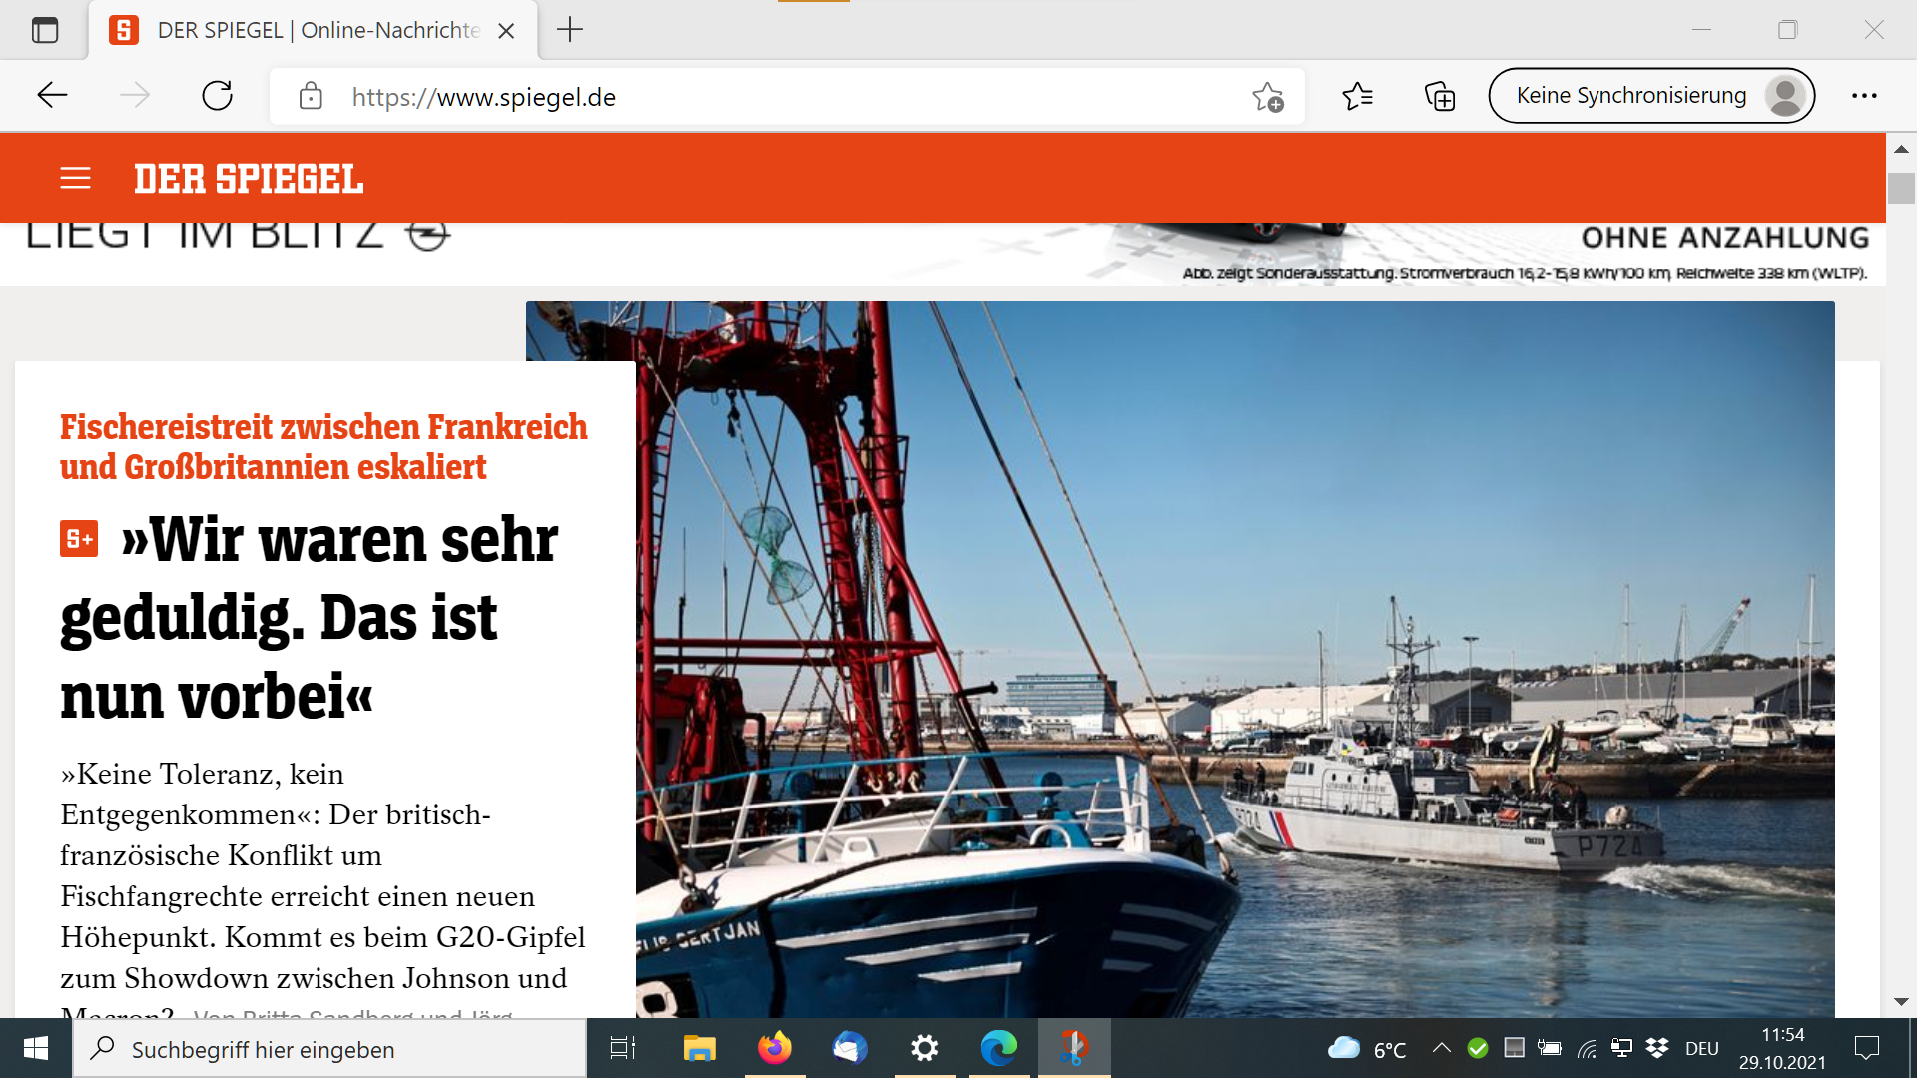The width and height of the screenshot is (1917, 1078).
Task: Open the Fischereistreit headline article
Action: click(322, 446)
